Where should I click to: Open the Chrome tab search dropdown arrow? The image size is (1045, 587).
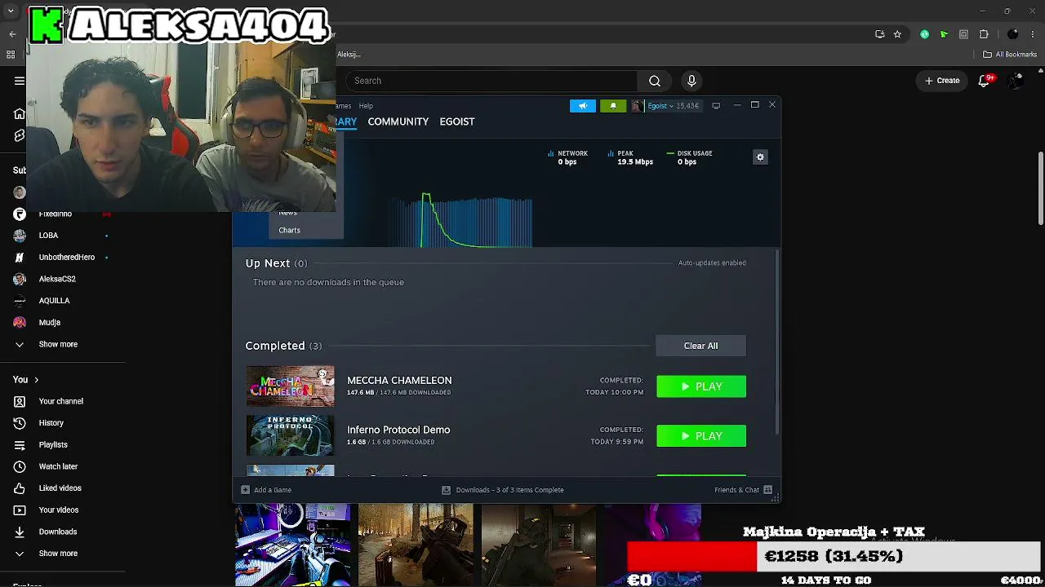(11, 11)
